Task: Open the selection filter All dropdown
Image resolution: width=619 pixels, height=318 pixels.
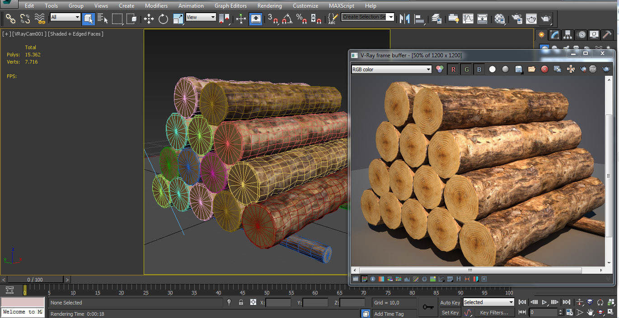Action: [x=65, y=17]
